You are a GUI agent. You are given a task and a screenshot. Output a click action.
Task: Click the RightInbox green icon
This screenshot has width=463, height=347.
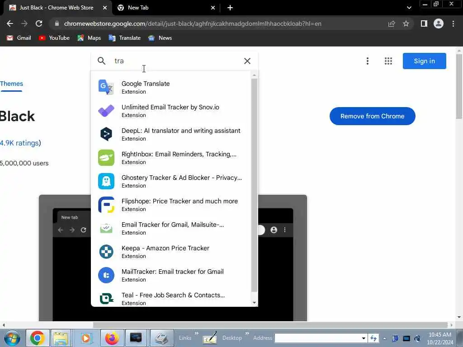click(106, 158)
